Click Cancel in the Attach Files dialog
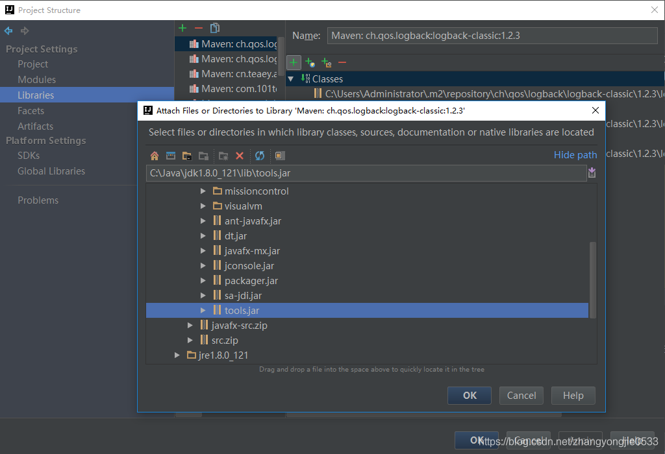Viewport: 665px width, 454px height. (x=521, y=396)
